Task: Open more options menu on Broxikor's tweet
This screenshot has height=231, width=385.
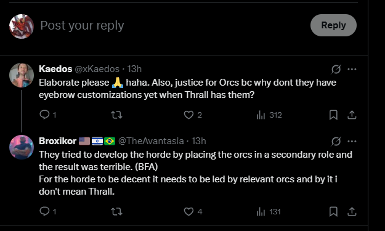Action: (x=352, y=141)
